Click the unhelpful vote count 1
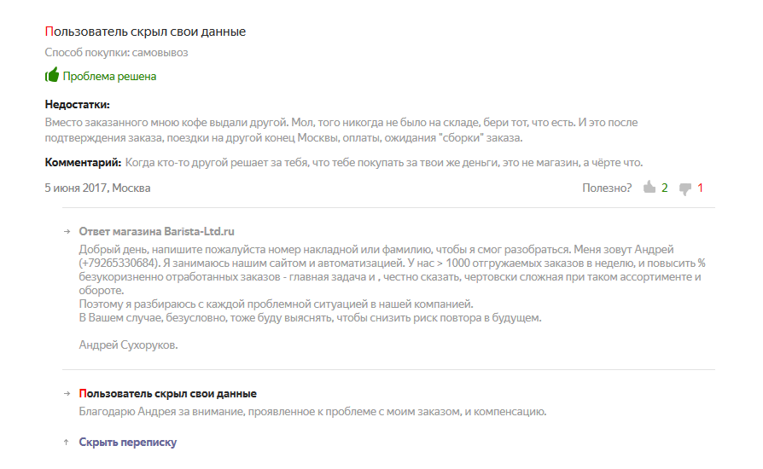The width and height of the screenshot is (763, 469). pyautogui.click(x=700, y=188)
